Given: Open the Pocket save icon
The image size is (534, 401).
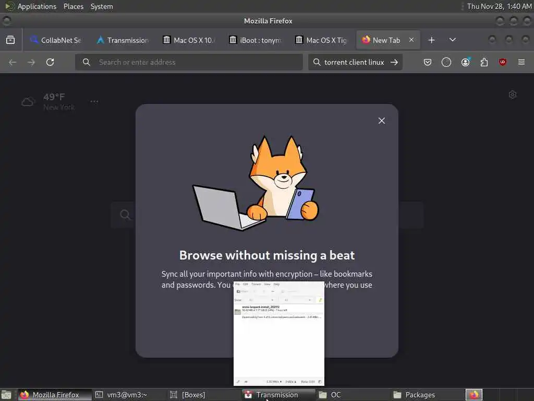Looking at the screenshot, I should tap(428, 62).
